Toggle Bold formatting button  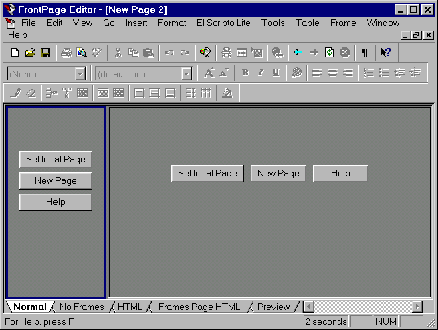click(x=245, y=73)
